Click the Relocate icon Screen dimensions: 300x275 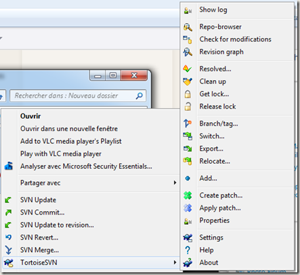click(x=188, y=161)
